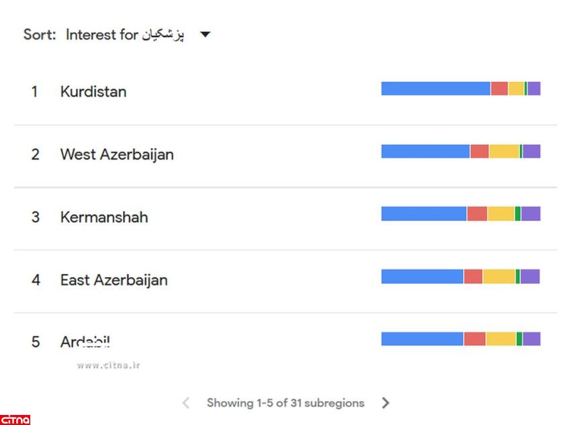
Task: Select the West Azerbaijan region
Action: tap(117, 154)
